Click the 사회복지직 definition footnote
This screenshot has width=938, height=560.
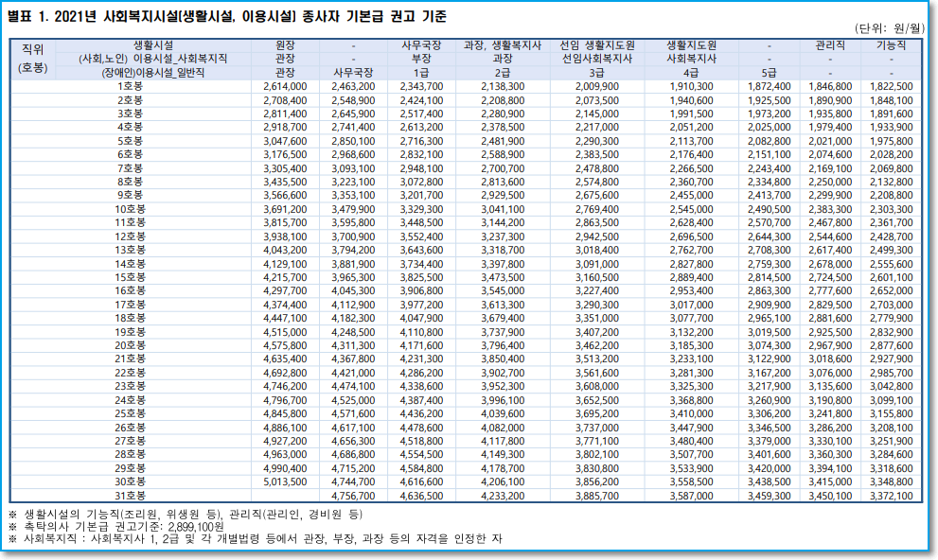(256, 539)
